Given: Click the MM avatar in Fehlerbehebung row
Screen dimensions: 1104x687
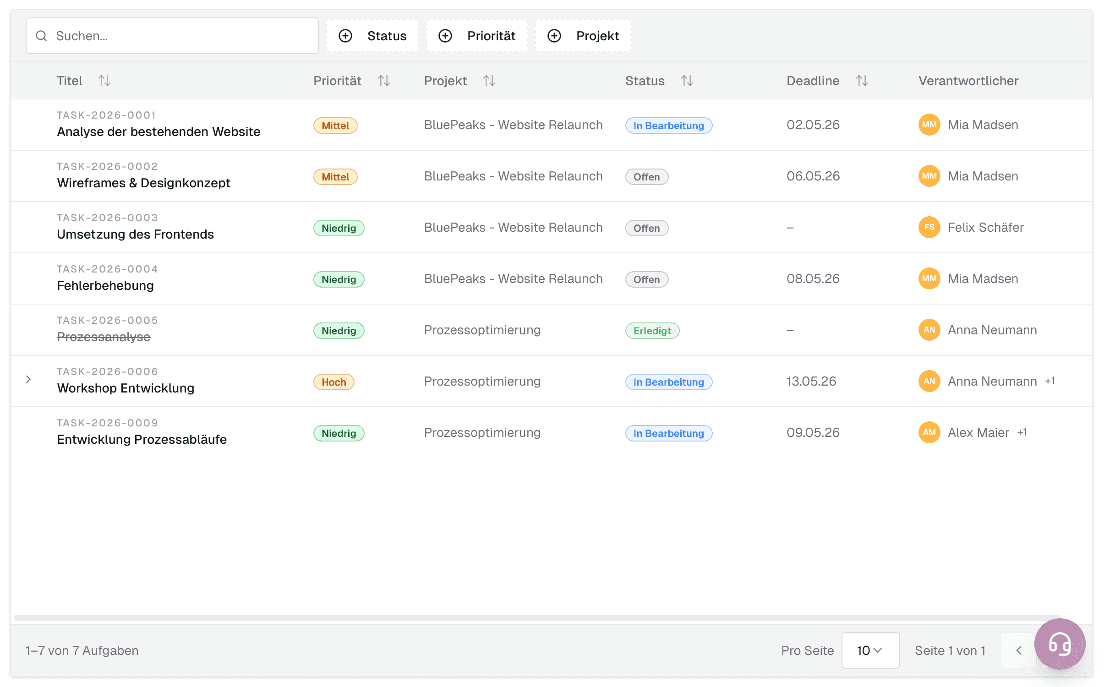Looking at the screenshot, I should [929, 278].
